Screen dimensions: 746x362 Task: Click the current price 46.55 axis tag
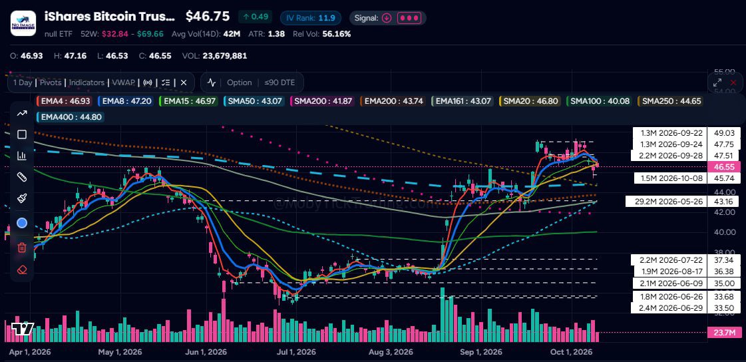click(725, 167)
